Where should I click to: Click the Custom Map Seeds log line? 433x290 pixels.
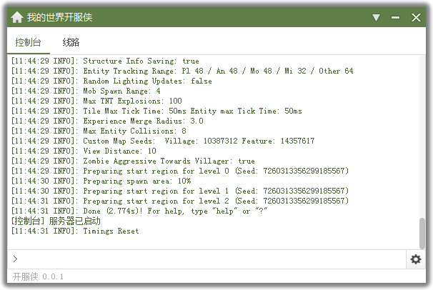pos(163,141)
